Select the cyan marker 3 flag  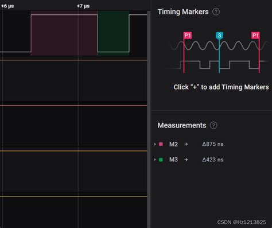(219, 36)
